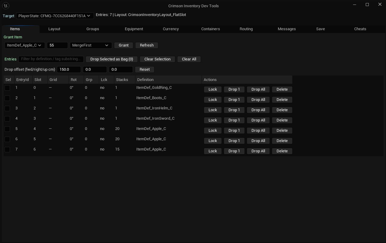Switch to the Layout tab

(54, 29)
